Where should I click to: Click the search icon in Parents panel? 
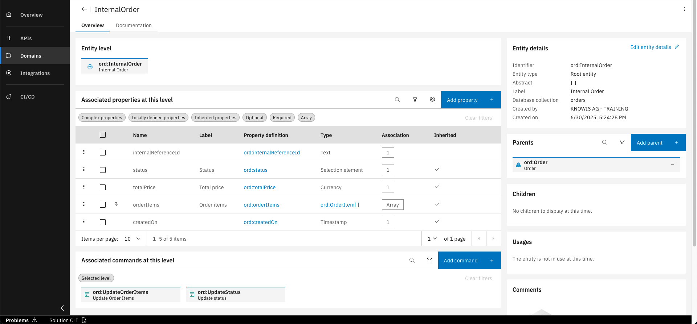pyautogui.click(x=605, y=142)
